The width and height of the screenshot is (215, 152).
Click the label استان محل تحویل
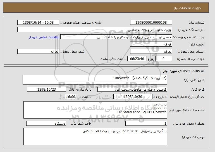pyautogui.click(x=191, y=52)
